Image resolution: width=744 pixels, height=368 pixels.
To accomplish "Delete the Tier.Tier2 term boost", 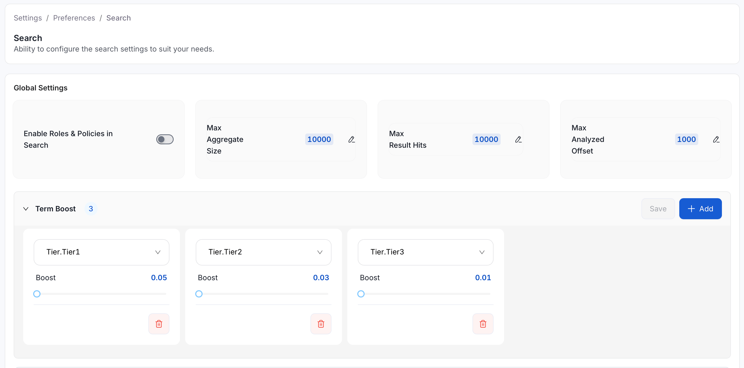I will pos(321,324).
